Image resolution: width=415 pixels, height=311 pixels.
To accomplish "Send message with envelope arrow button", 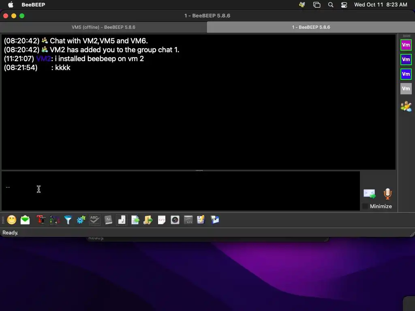I will tap(370, 194).
